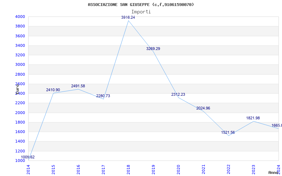Click the 1600 y-axis value
282x176 pixels.
pyautogui.click(x=20, y=132)
